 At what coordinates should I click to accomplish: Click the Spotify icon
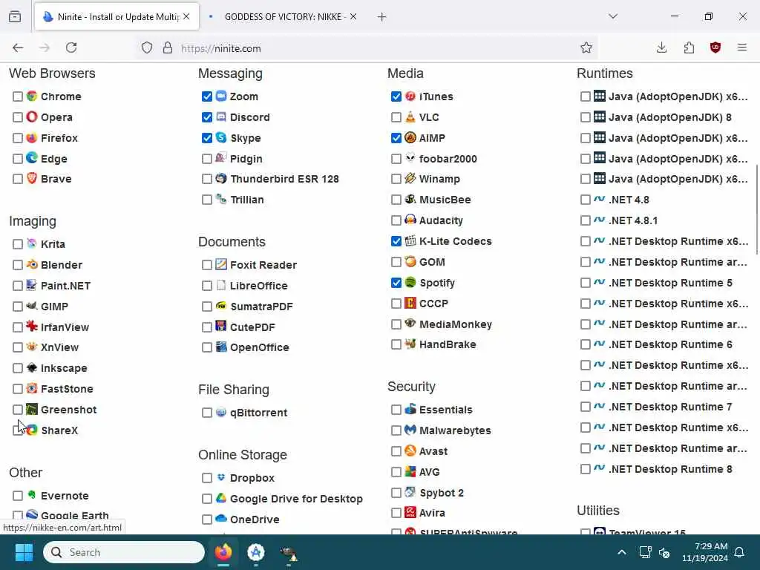coord(410,282)
